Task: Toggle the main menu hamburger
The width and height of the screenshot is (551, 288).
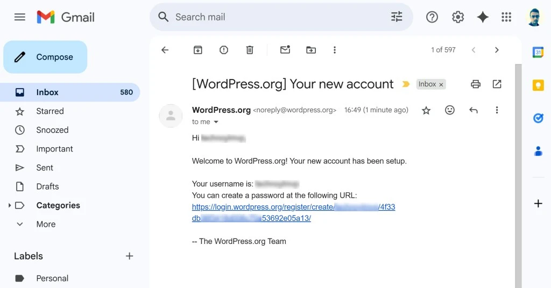Action: click(x=20, y=17)
